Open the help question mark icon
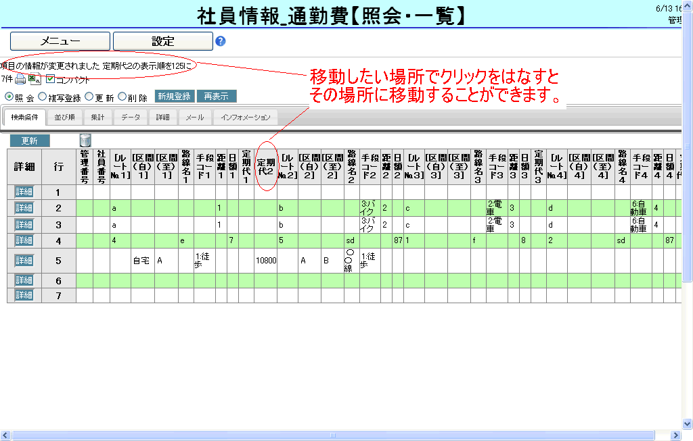 (220, 41)
